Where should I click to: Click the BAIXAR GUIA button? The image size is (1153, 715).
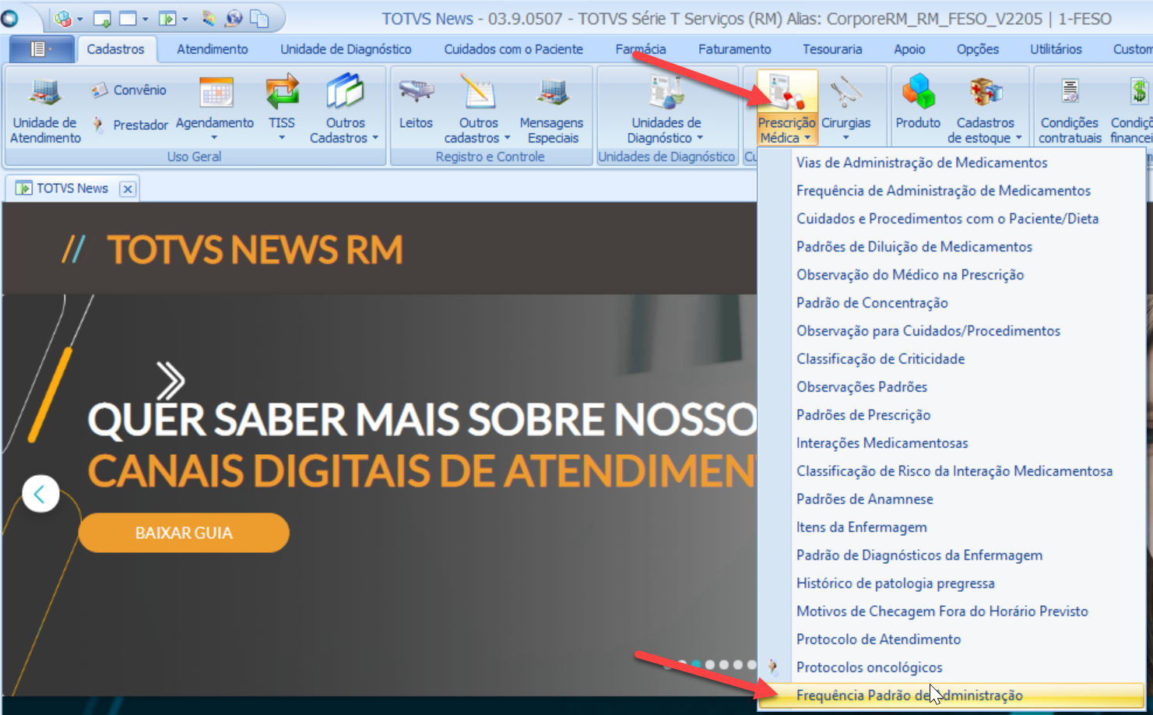point(184,533)
